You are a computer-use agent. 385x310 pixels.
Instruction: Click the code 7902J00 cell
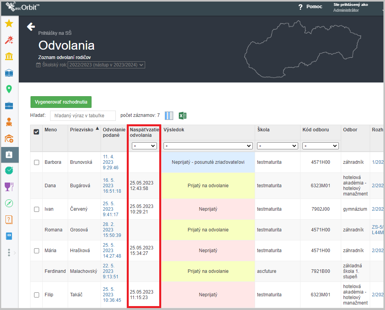(x=320, y=209)
